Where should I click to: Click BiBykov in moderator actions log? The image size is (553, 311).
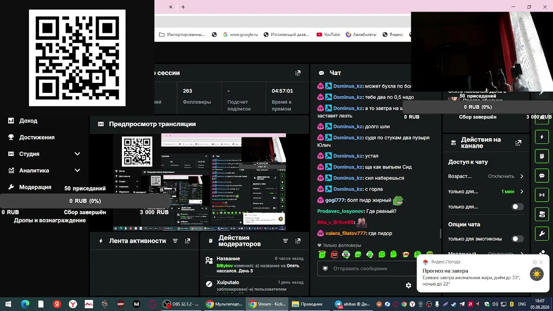[225, 266]
